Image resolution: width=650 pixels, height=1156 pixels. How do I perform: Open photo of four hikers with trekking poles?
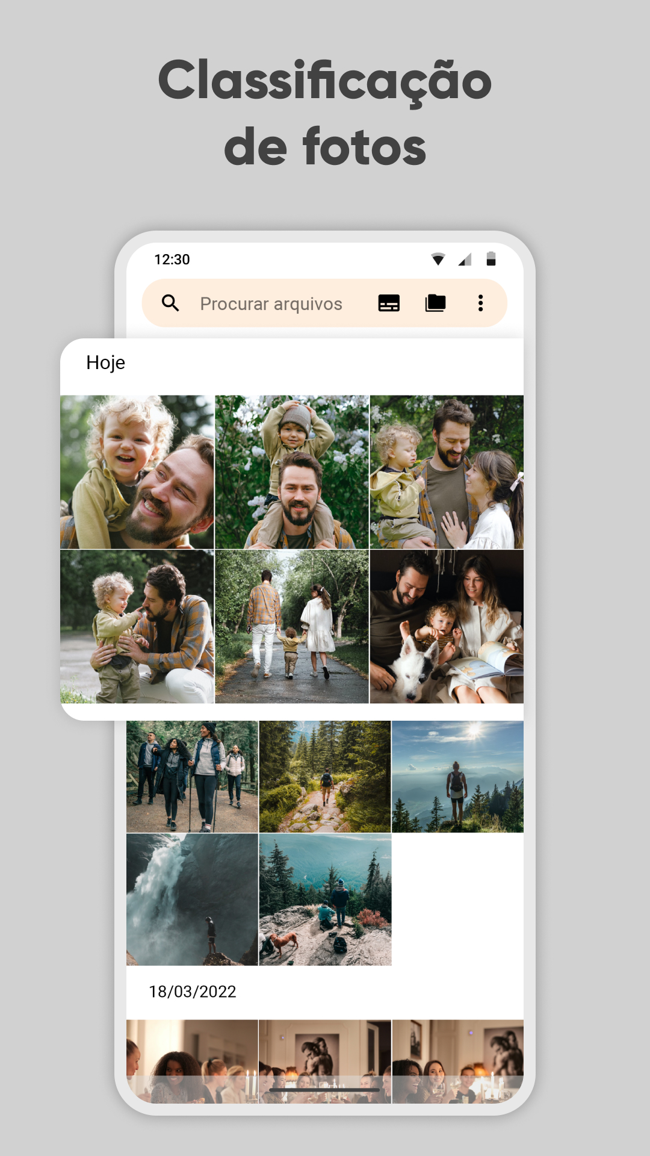pos(192,777)
